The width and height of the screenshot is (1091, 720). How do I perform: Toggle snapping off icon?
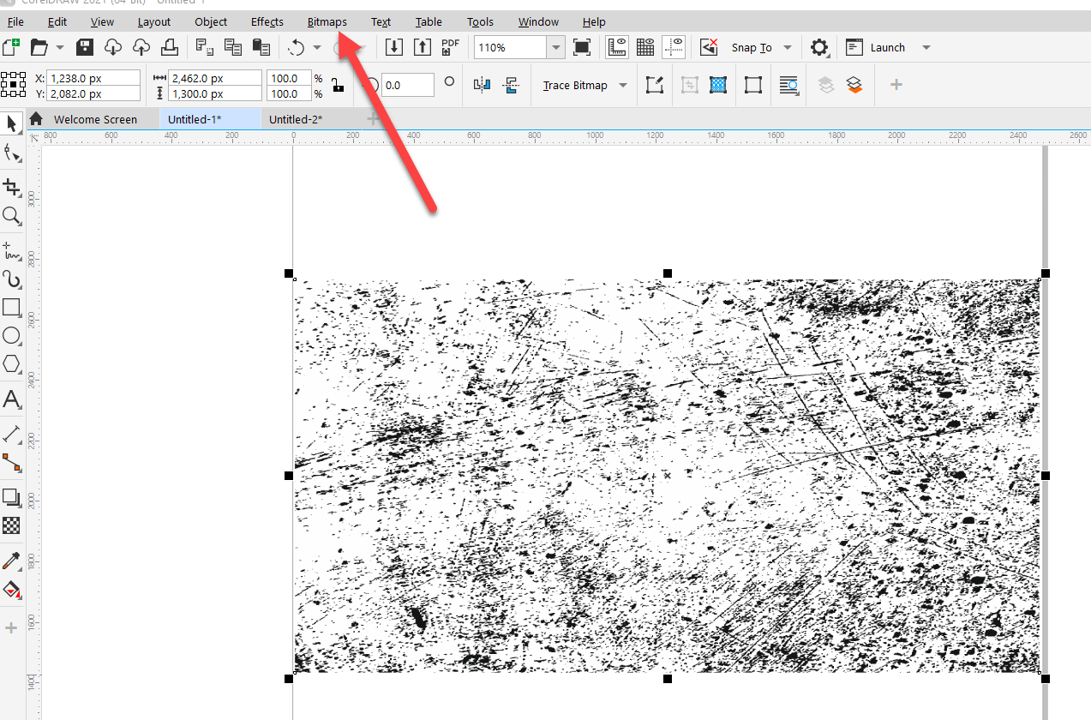709,47
